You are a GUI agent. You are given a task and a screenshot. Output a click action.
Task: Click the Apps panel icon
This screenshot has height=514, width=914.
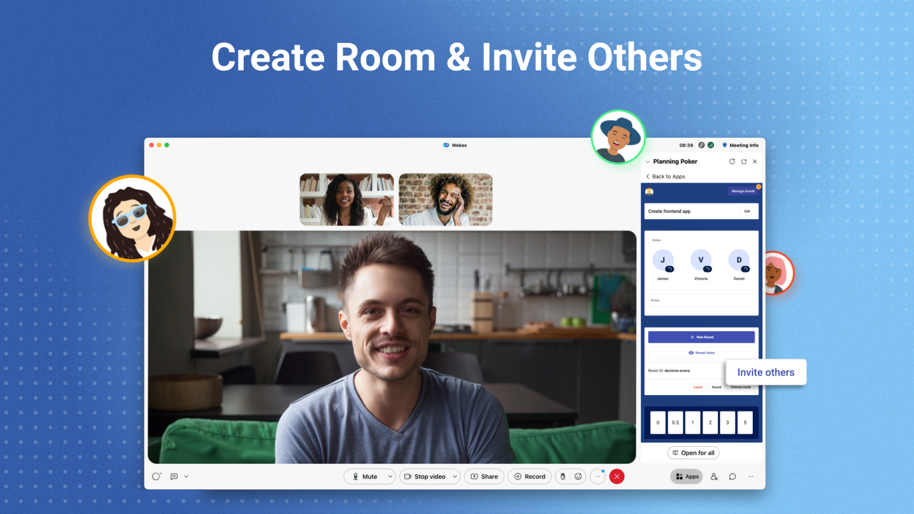(685, 476)
